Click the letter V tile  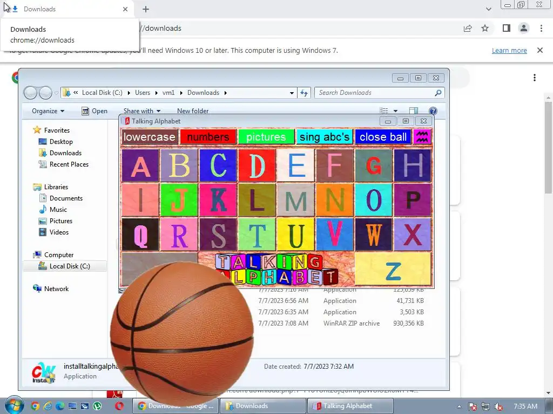[335, 234]
